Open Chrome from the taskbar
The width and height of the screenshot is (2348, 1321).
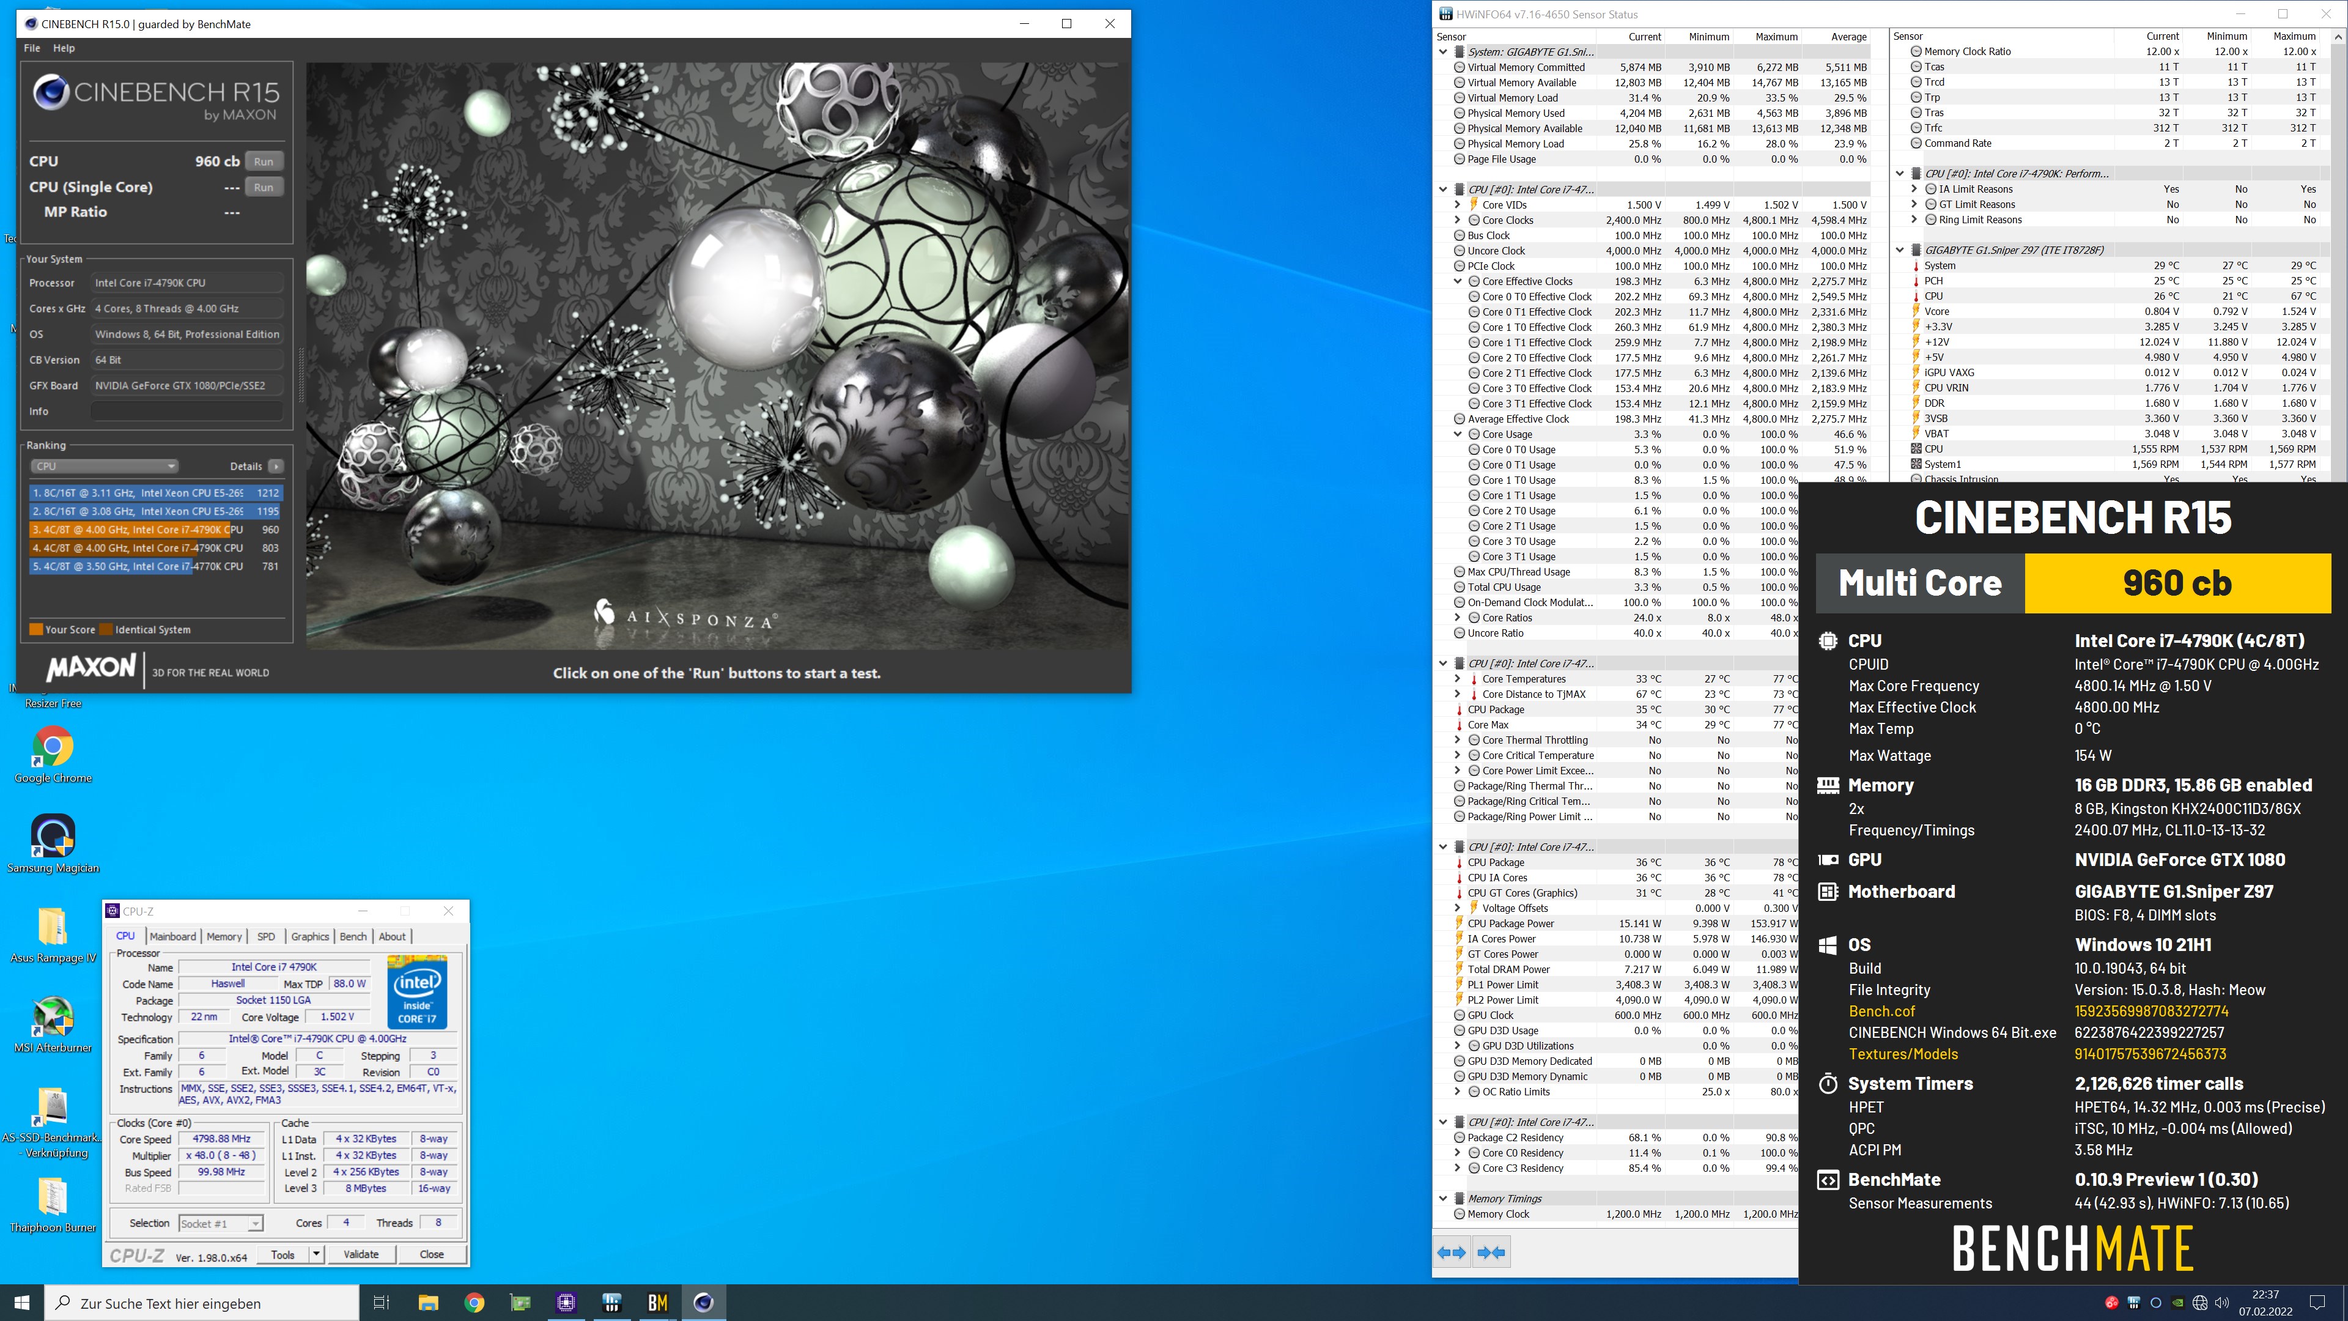coord(474,1303)
